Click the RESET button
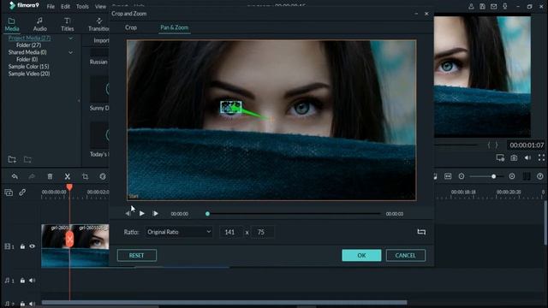The height and width of the screenshot is (308, 548). (x=137, y=255)
